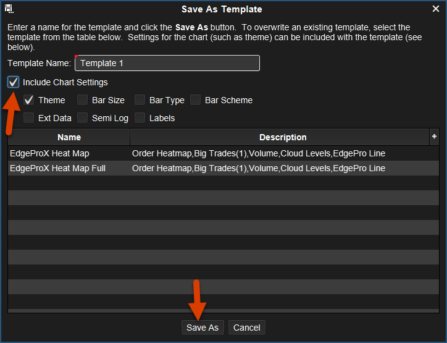
Task: Click the save icon in title bar
Action: (9, 9)
